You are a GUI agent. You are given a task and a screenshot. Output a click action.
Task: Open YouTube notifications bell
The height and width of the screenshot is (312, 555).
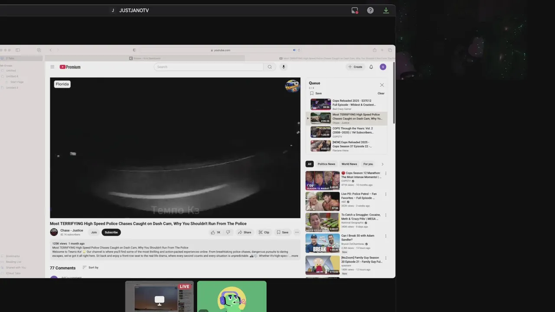[x=371, y=67]
